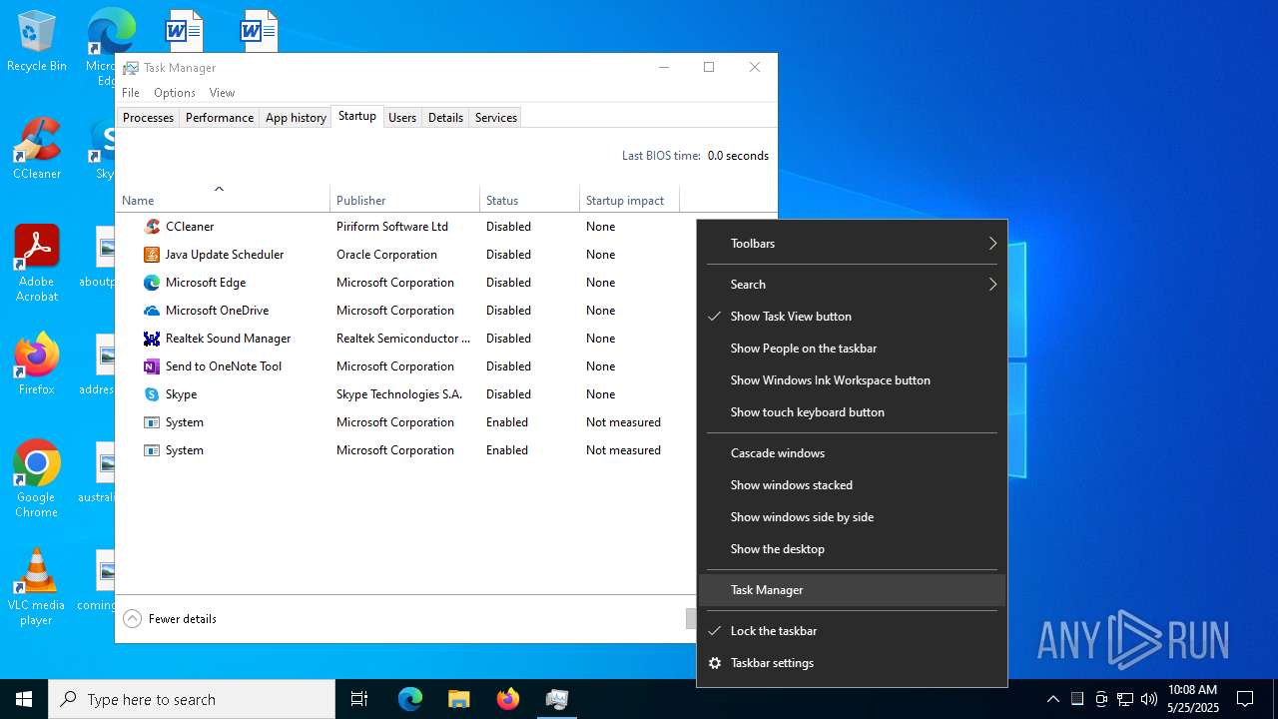Open the Options menu in Task Manager
The width and height of the screenshot is (1278, 719).
(x=175, y=93)
